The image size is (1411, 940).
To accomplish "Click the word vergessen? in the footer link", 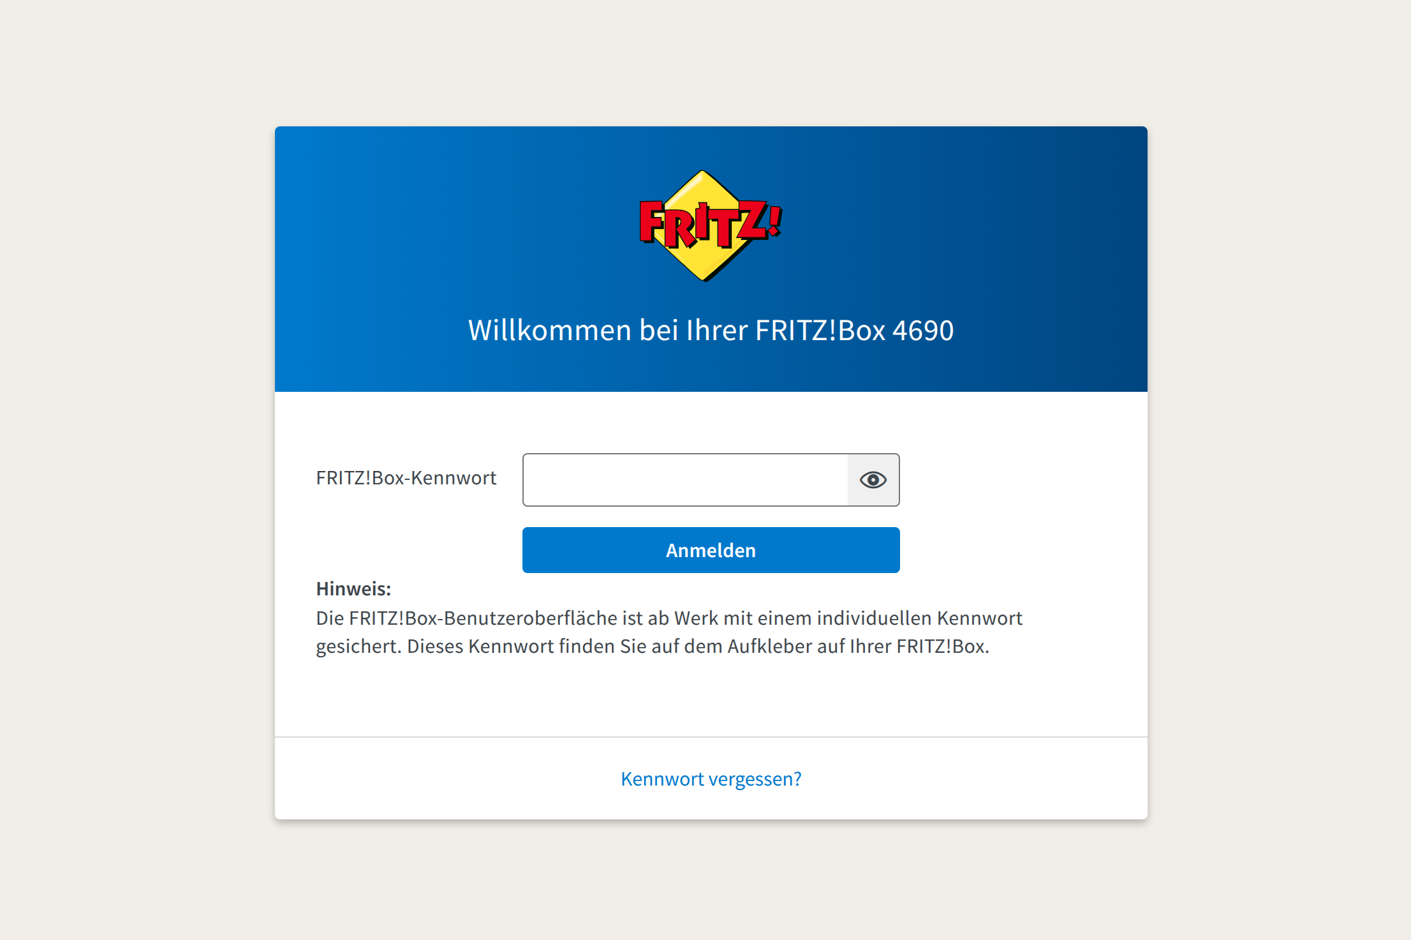I will (755, 779).
